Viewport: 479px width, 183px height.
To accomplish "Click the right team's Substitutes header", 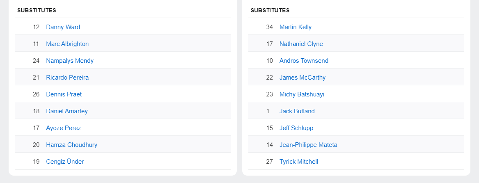I will click(270, 10).
